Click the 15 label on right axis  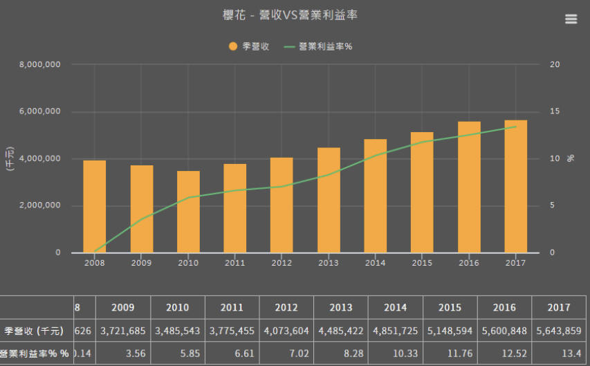555,111
